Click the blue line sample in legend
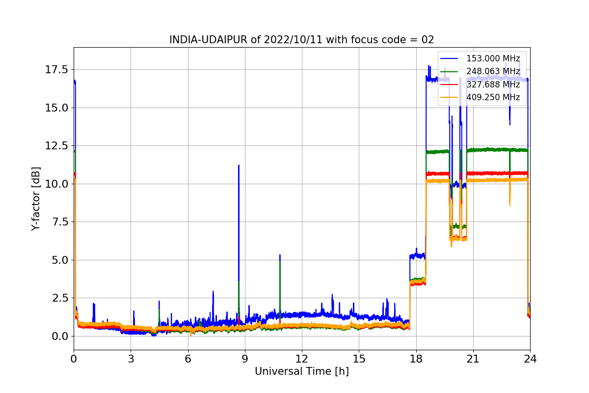 point(450,59)
